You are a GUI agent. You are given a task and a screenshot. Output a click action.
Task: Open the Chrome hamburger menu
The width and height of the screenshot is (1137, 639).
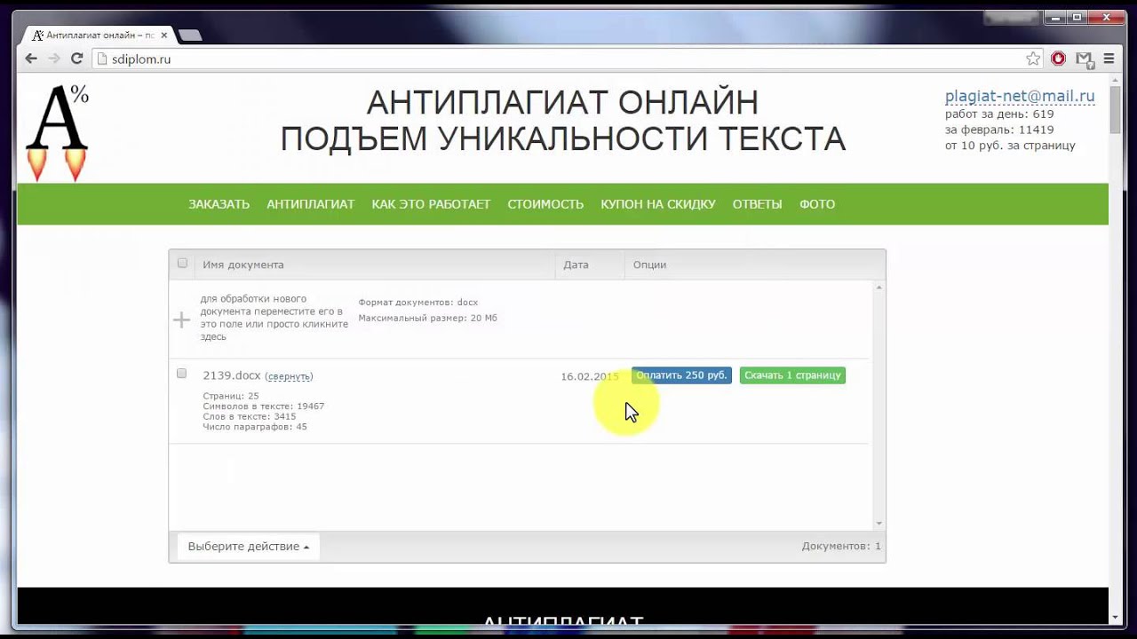(1109, 59)
